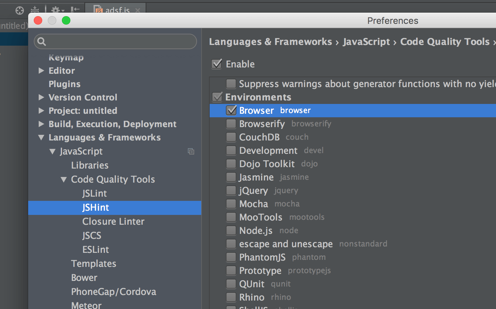Click Languages & Frameworks in the breadcrumb
The height and width of the screenshot is (309, 496).
[271, 42]
